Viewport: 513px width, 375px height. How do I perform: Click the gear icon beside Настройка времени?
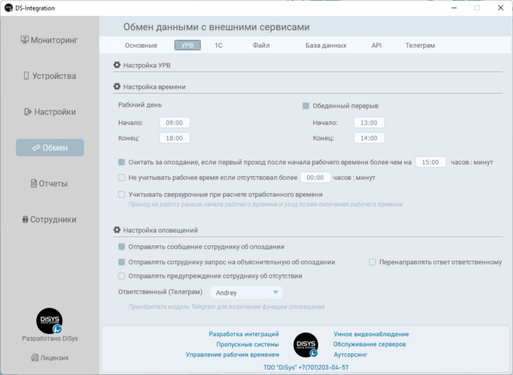(117, 87)
